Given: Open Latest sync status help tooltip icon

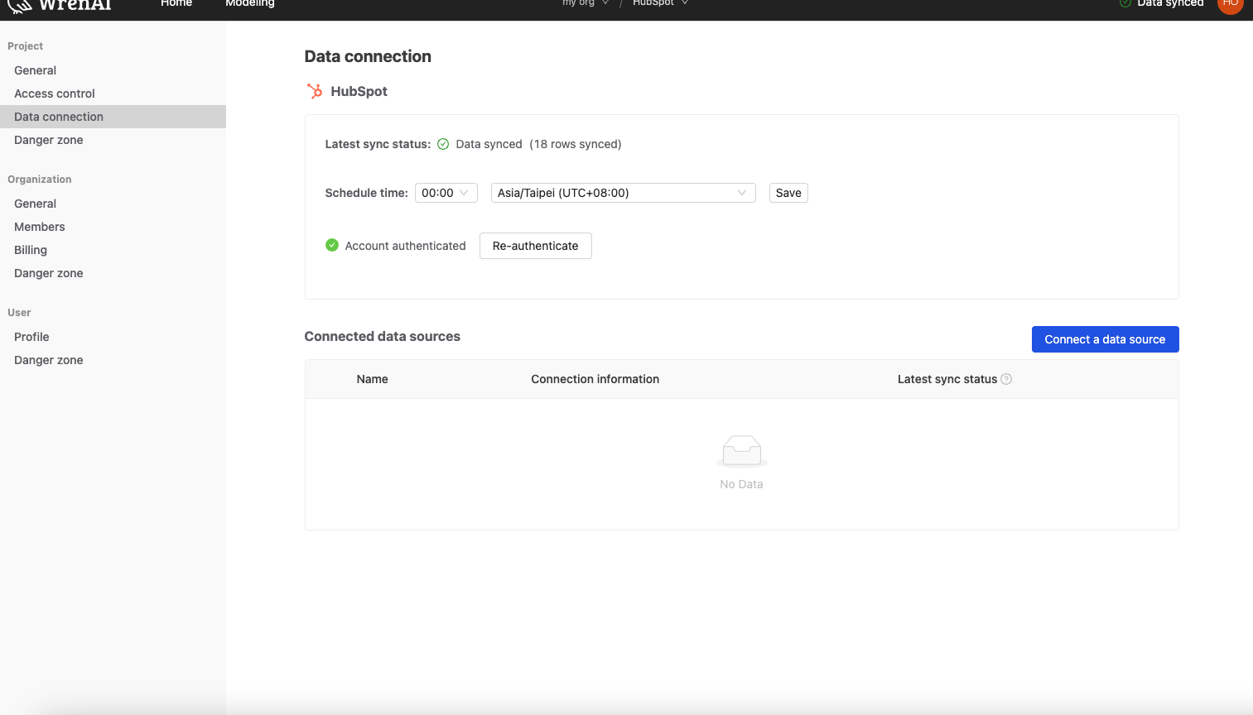Looking at the screenshot, I should [1006, 379].
